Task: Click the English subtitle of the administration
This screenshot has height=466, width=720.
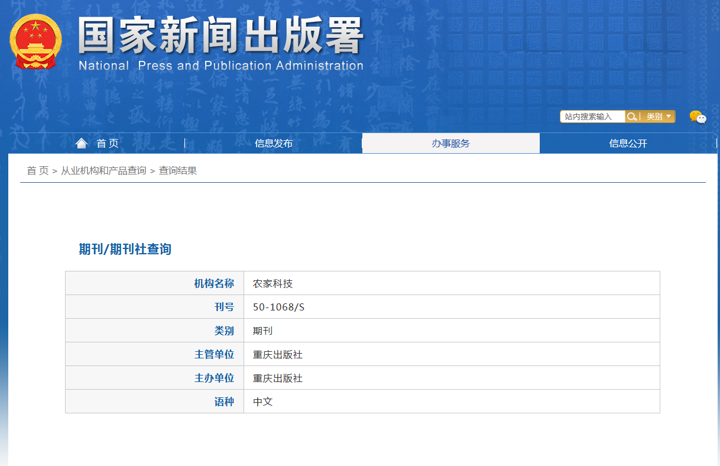Action: [220, 66]
